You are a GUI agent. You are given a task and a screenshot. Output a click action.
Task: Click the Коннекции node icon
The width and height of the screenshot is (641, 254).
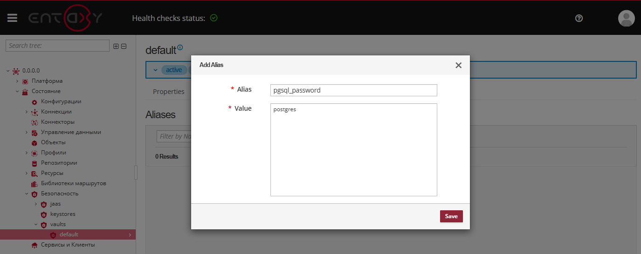click(34, 112)
